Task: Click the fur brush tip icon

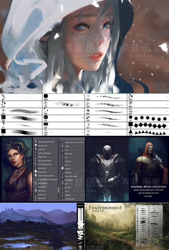Action: [x=62, y=184]
